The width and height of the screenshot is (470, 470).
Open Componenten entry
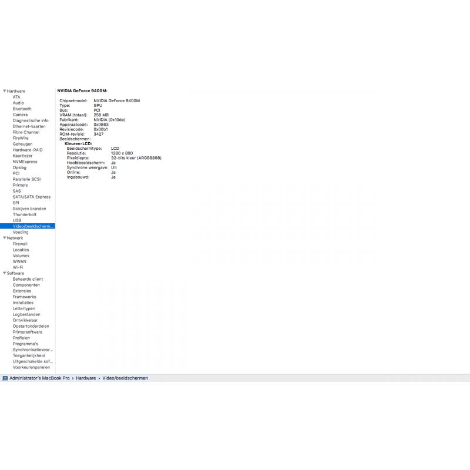[26, 285]
